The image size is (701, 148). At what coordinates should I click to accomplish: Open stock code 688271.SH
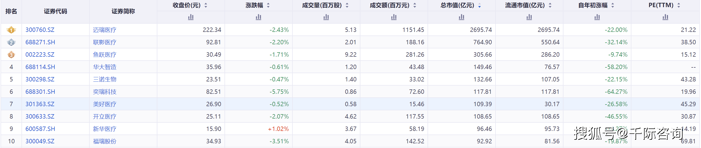coord(40,42)
